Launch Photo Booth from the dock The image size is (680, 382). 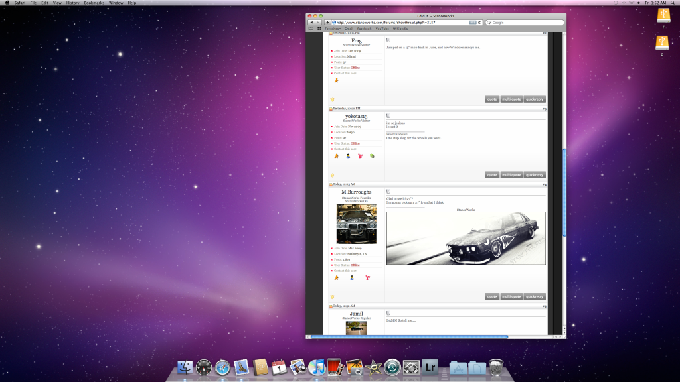335,367
